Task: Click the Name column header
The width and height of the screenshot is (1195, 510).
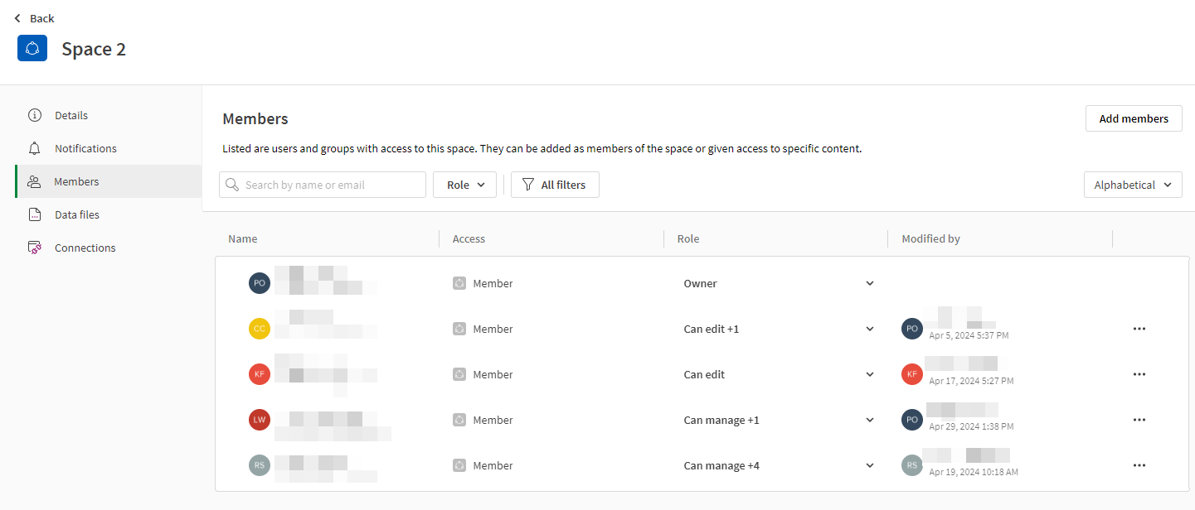Action: pos(243,238)
